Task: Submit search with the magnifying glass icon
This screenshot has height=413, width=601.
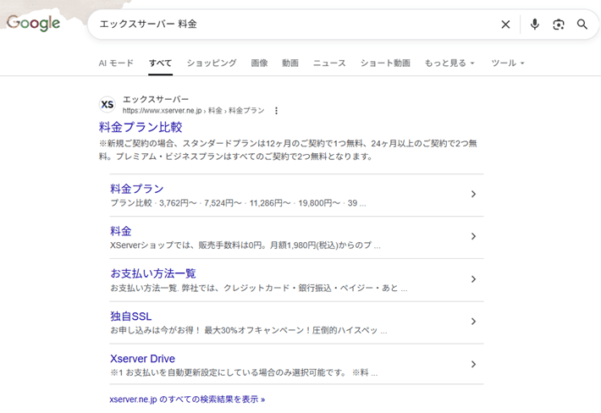Action: click(582, 25)
